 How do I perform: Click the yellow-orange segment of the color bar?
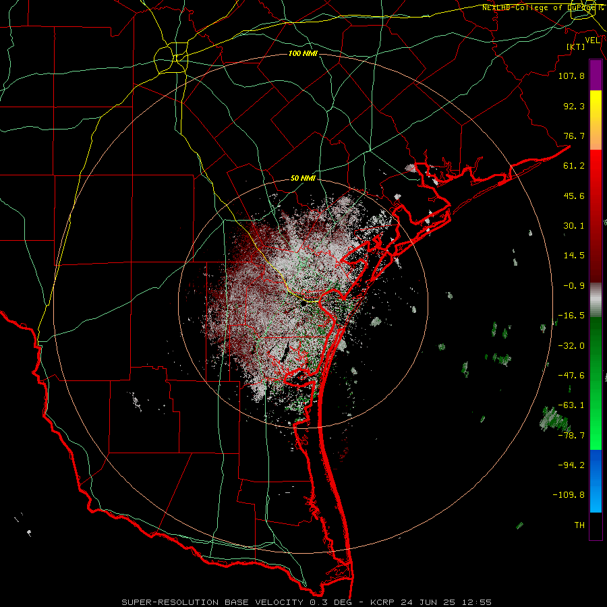coord(596,120)
